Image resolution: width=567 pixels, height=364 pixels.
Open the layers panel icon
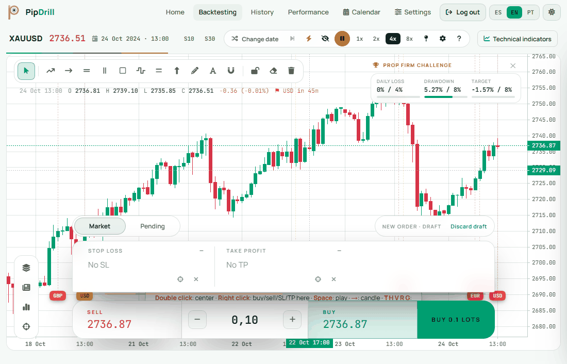(x=26, y=268)
